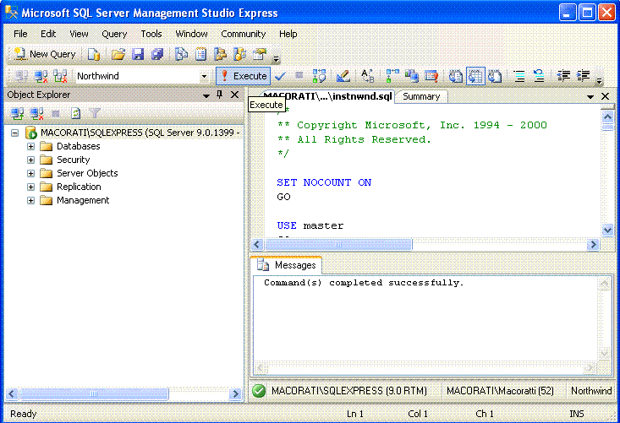620x423 pixels.
Task: Click Object Explorer horizontal scroll right arrow
Action: (x=236, y=393)
